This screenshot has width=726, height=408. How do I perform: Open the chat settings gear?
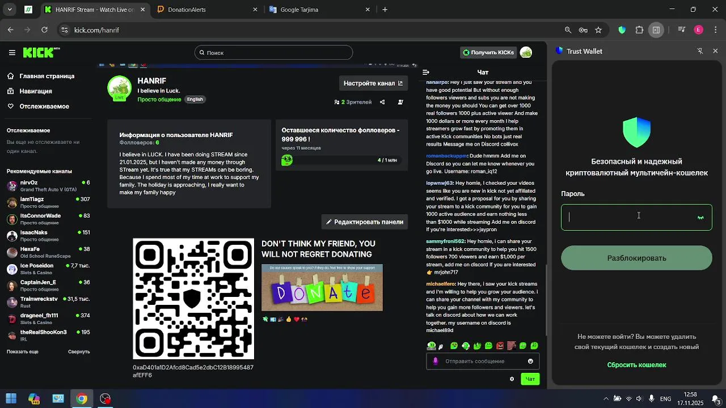[x=512, y=379]
